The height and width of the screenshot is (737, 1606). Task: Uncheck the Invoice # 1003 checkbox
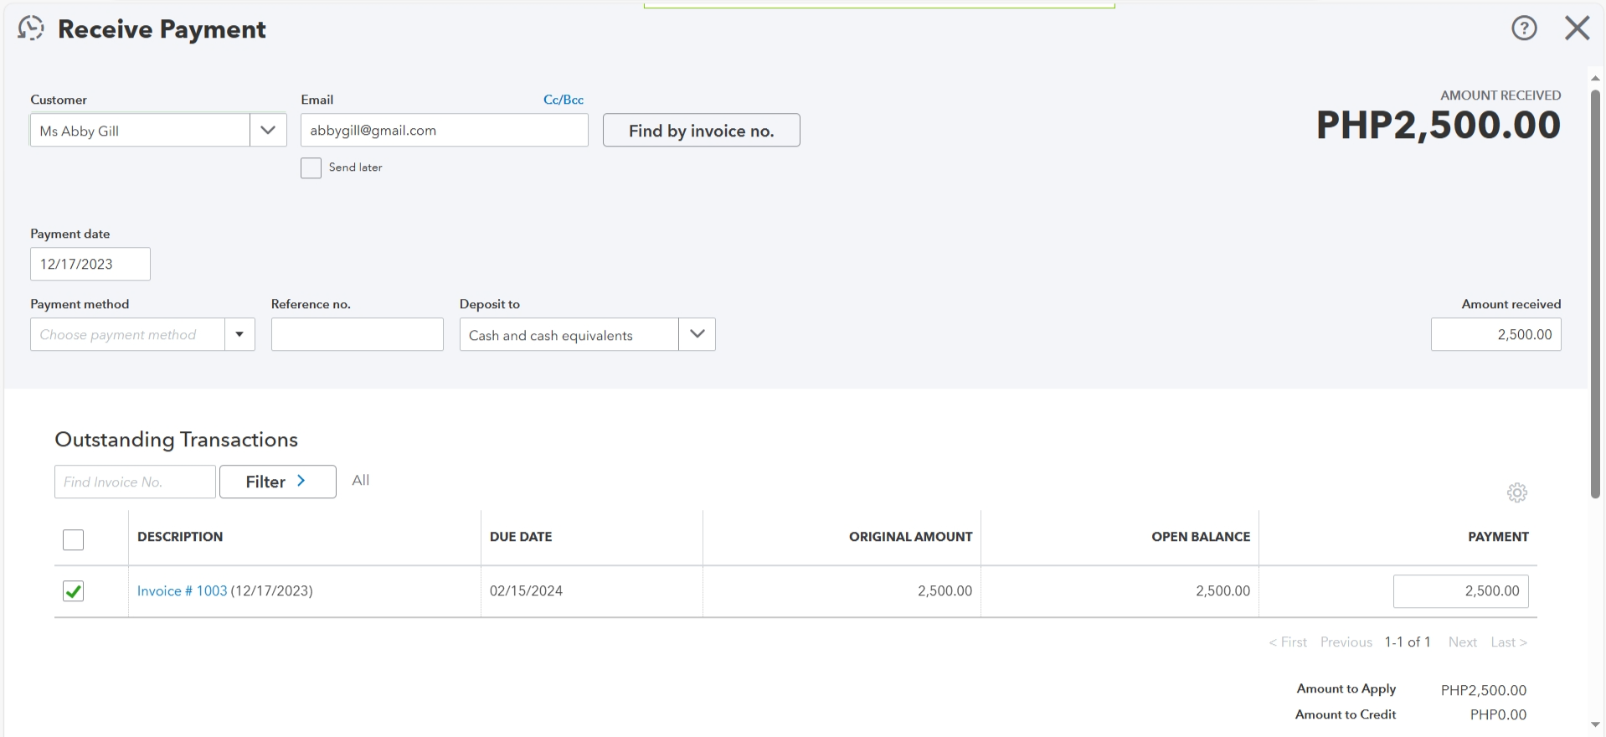coord(74,591)
